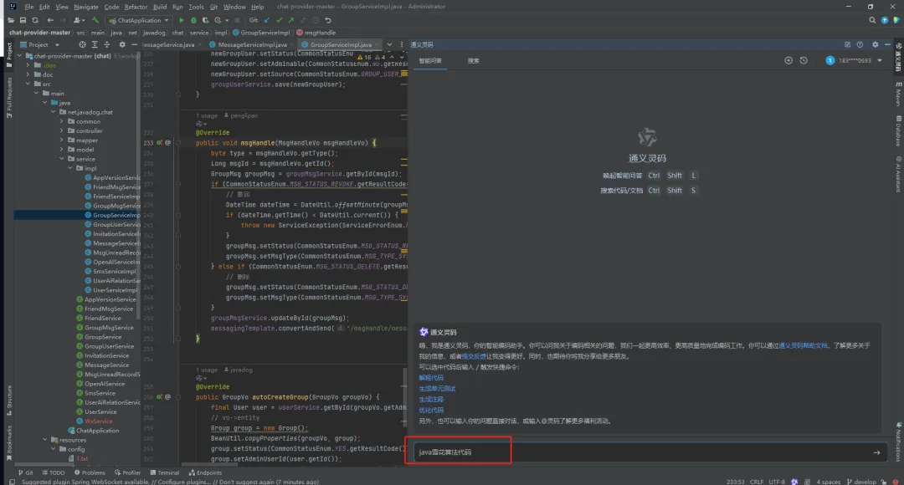
Task: Open Tongyi Lingma panel settings gear
Action: (x=876, y=44)
